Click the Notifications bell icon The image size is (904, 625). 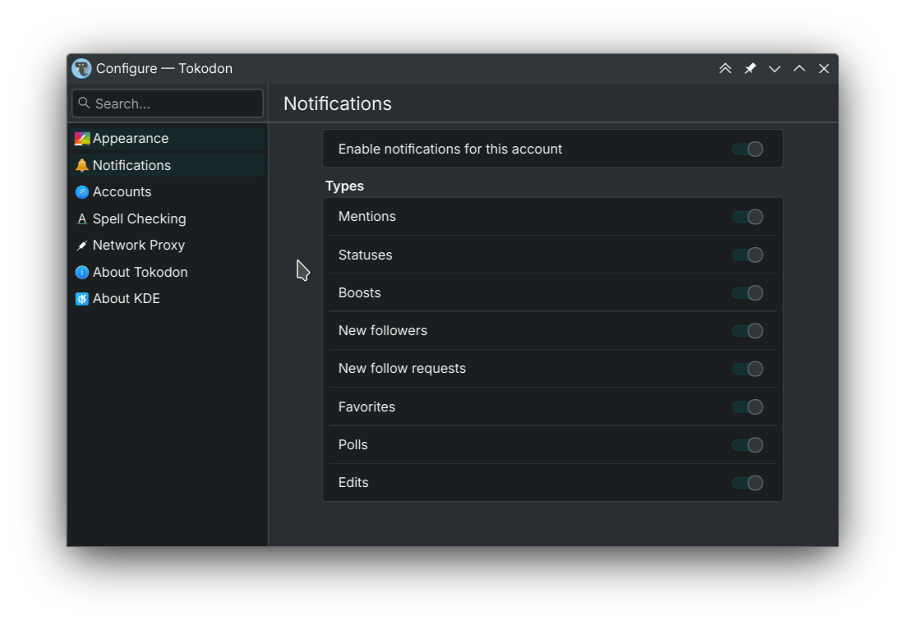tap(82, 165)
